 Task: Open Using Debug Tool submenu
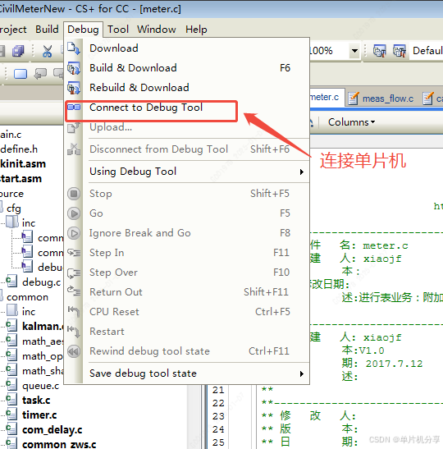pos(186,172)
